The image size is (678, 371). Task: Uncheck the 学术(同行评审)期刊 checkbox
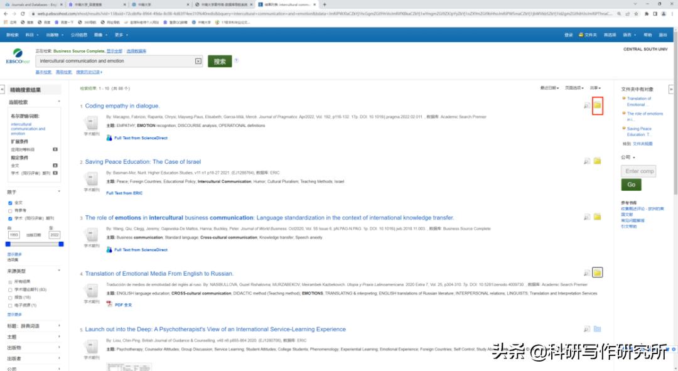click(10, 218)
